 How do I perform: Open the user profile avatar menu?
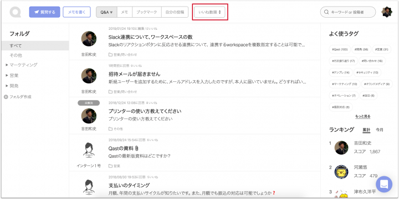(x=387, y=12)
